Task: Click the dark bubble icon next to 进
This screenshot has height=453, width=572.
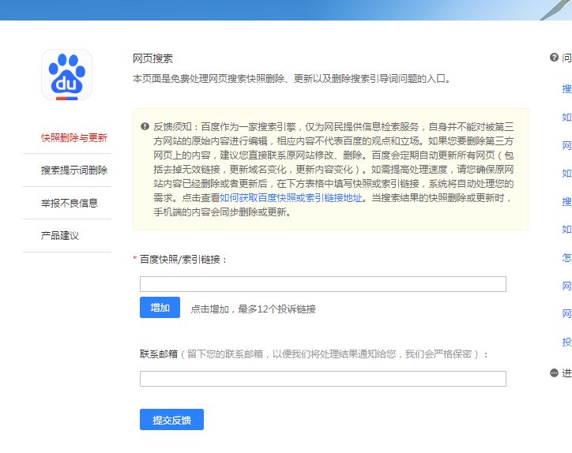Action: tap(554, 373)
